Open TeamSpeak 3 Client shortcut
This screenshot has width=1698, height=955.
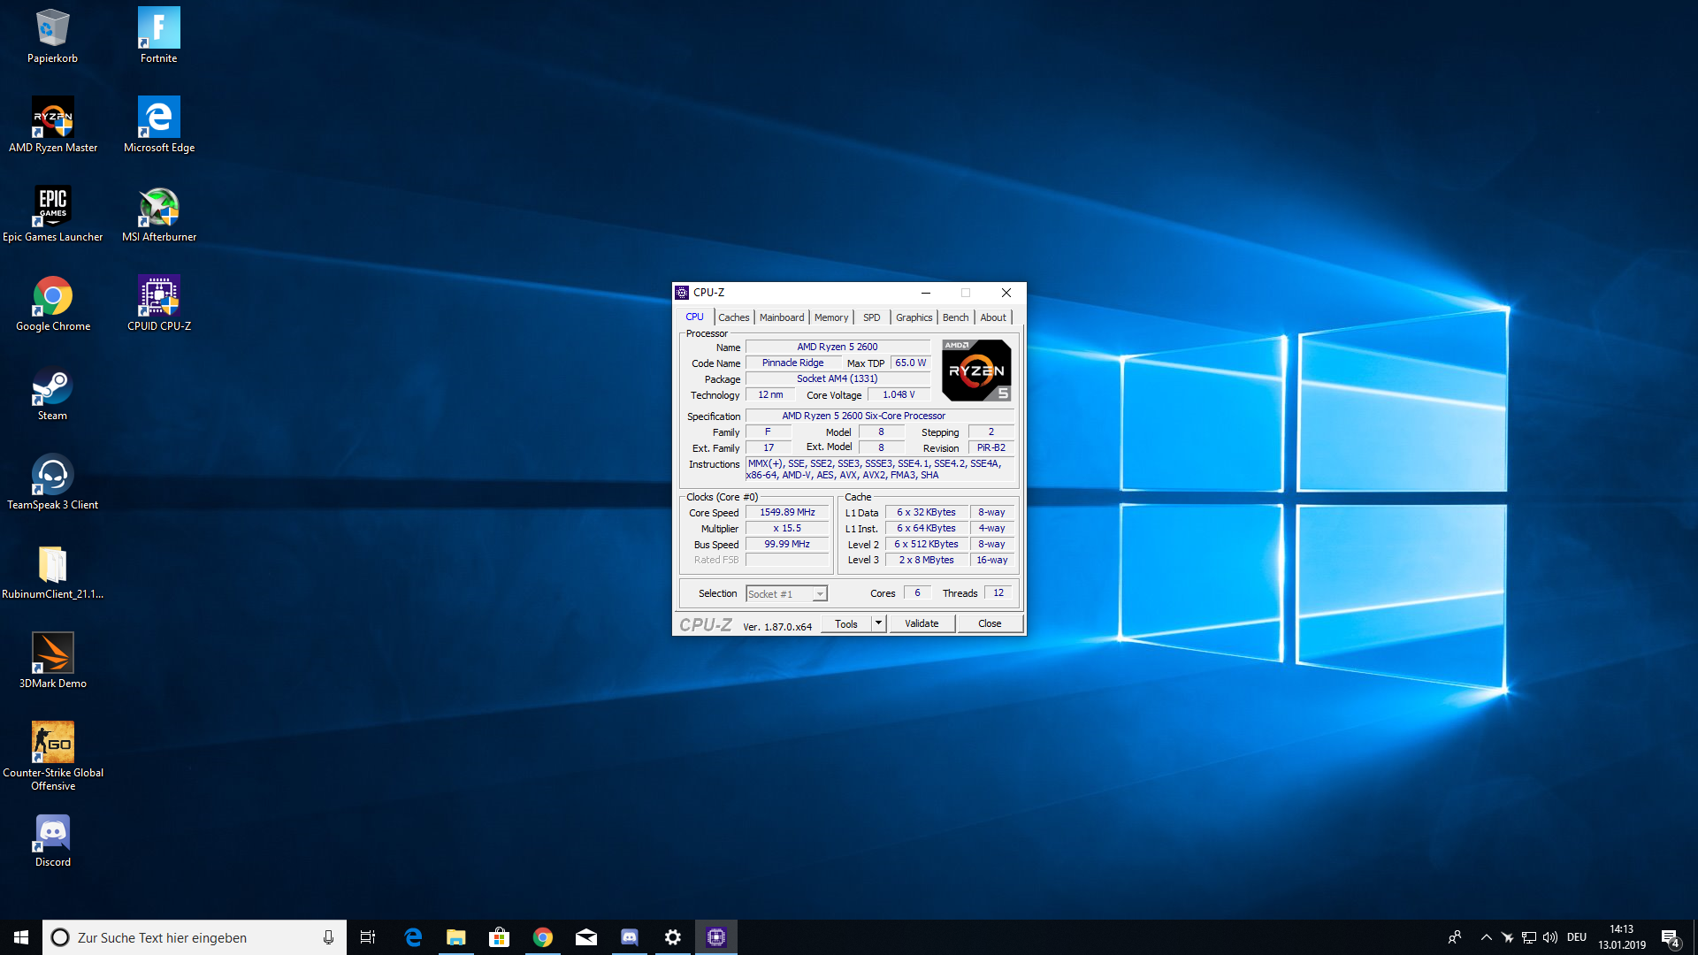tap(53, 476)
